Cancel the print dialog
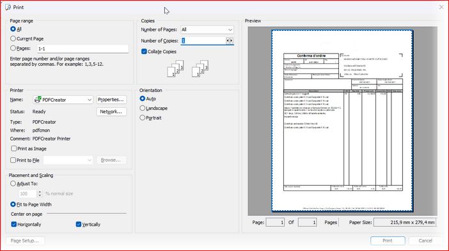 tap(425, 241)
